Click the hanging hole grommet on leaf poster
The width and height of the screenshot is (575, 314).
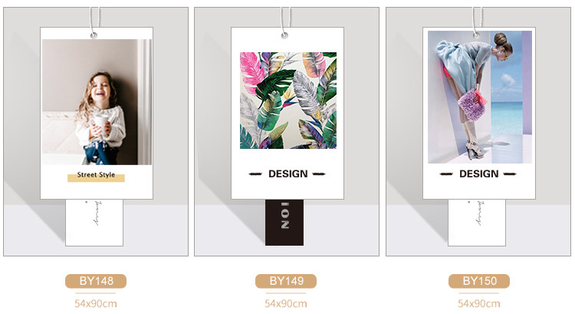click(x=284, y=35)
